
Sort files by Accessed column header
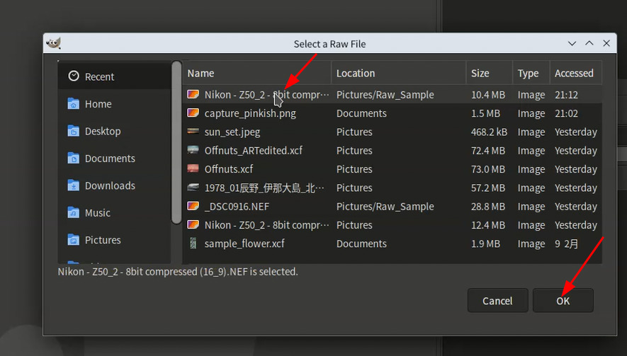[574, 73]
